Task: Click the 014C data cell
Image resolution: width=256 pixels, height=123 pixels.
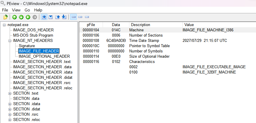Action: [116, 30]
